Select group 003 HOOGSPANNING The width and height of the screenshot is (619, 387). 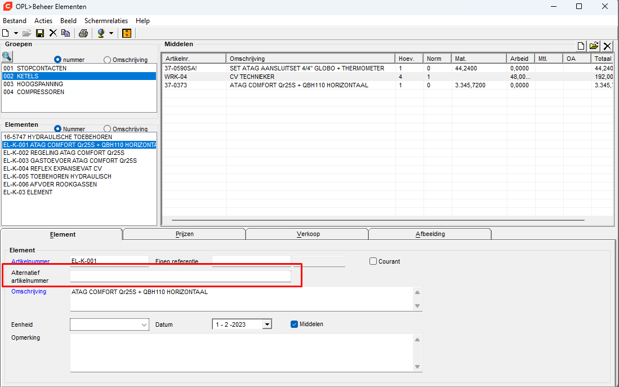click(x=79, y=84)
